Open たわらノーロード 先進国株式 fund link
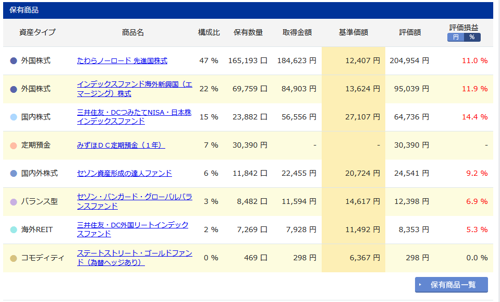This screenshot has height=302, width=500. pos(122,61)
